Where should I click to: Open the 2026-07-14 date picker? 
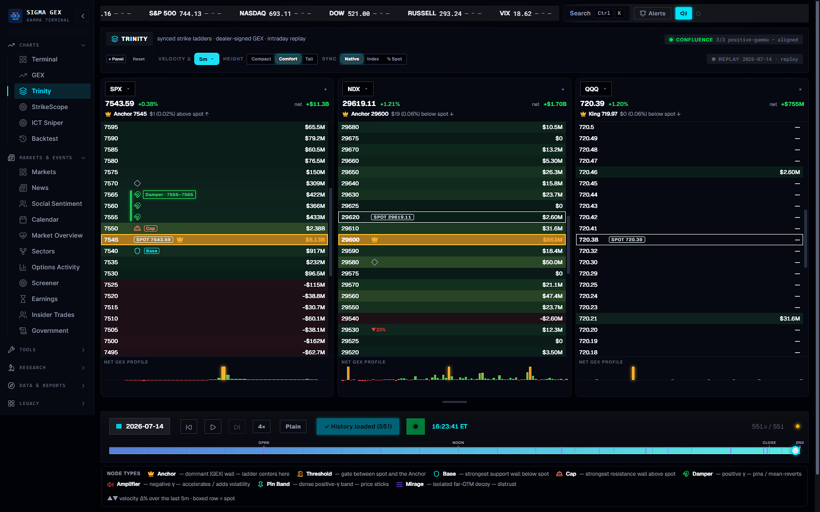139,426
